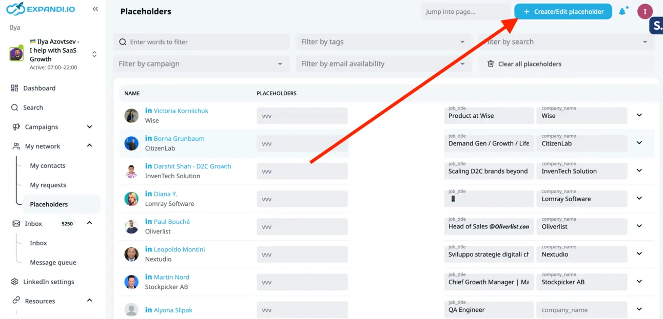Click company_name field 'Stockpicker AB'
Screen dimensions: 663x319
pyautogui.click(x=582, y=282)
